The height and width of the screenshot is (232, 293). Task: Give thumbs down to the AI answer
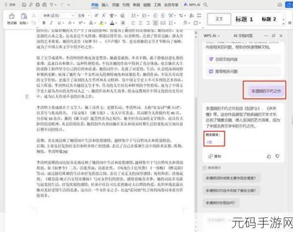coord(277,156)
